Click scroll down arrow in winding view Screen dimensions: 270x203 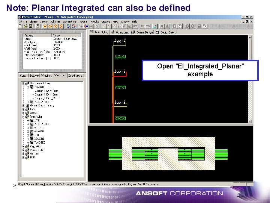[x=250, y=121]
